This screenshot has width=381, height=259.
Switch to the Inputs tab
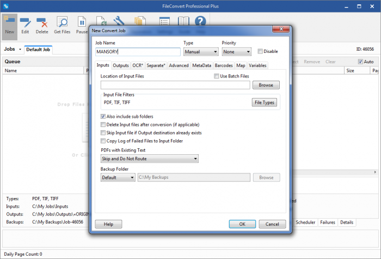tap(103, 65)
